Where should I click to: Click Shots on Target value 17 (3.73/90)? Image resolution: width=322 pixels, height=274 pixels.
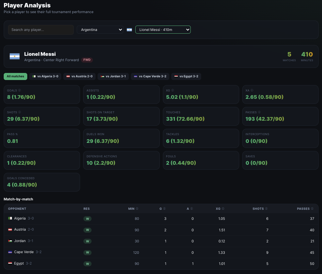coord(102,119)
